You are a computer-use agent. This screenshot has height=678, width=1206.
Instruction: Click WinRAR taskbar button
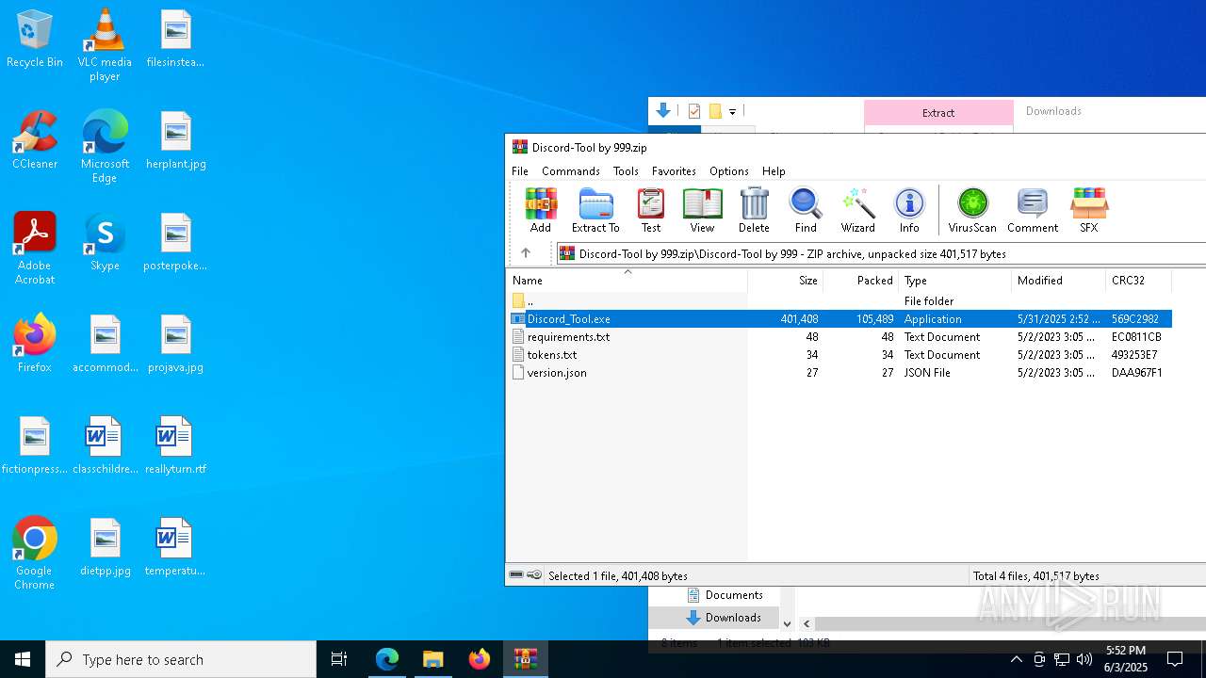click(526, 659)
